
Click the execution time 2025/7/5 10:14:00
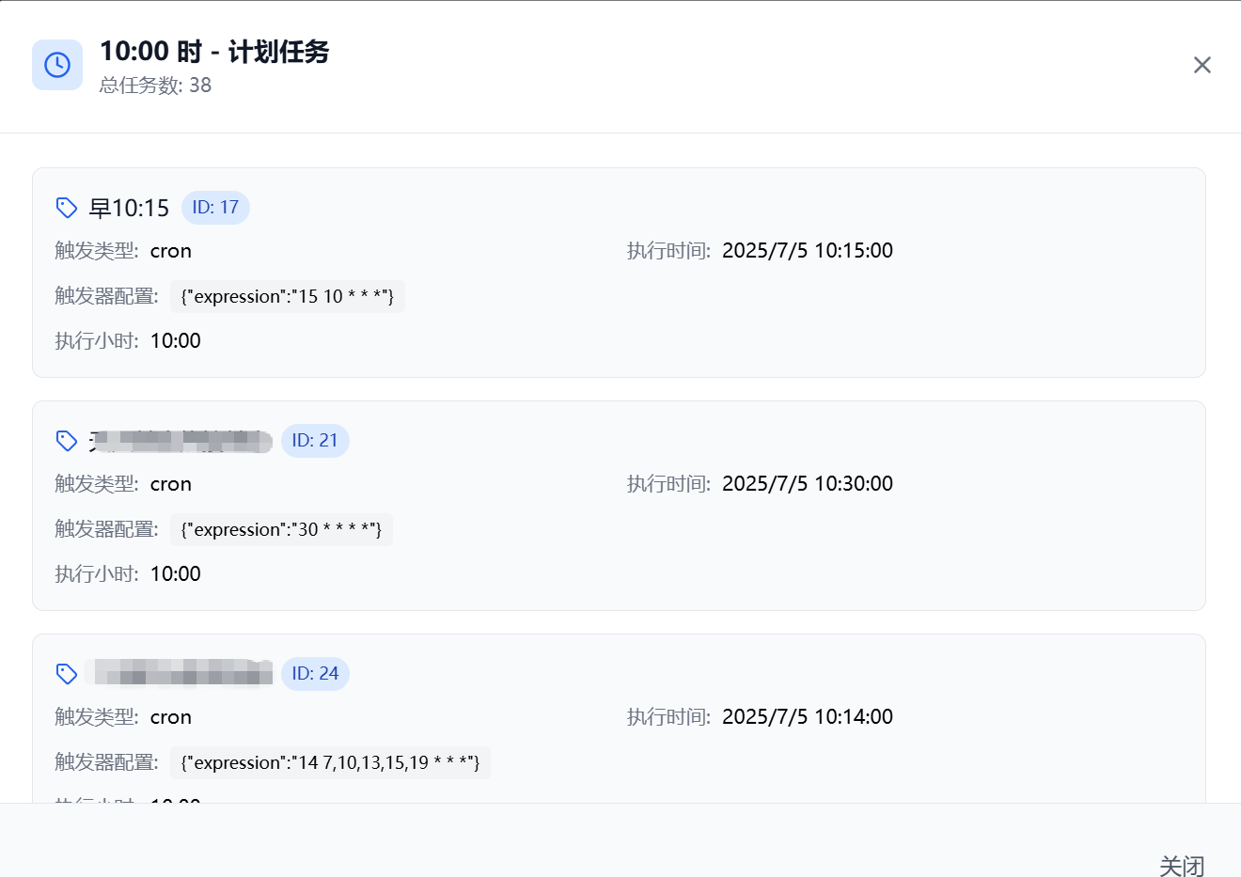pyautogui.click(x=808, y=717)
